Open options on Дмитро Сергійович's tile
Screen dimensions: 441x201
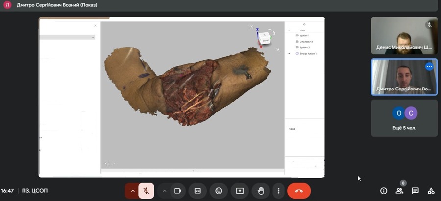pyautogui.click(x=429, y=67)
